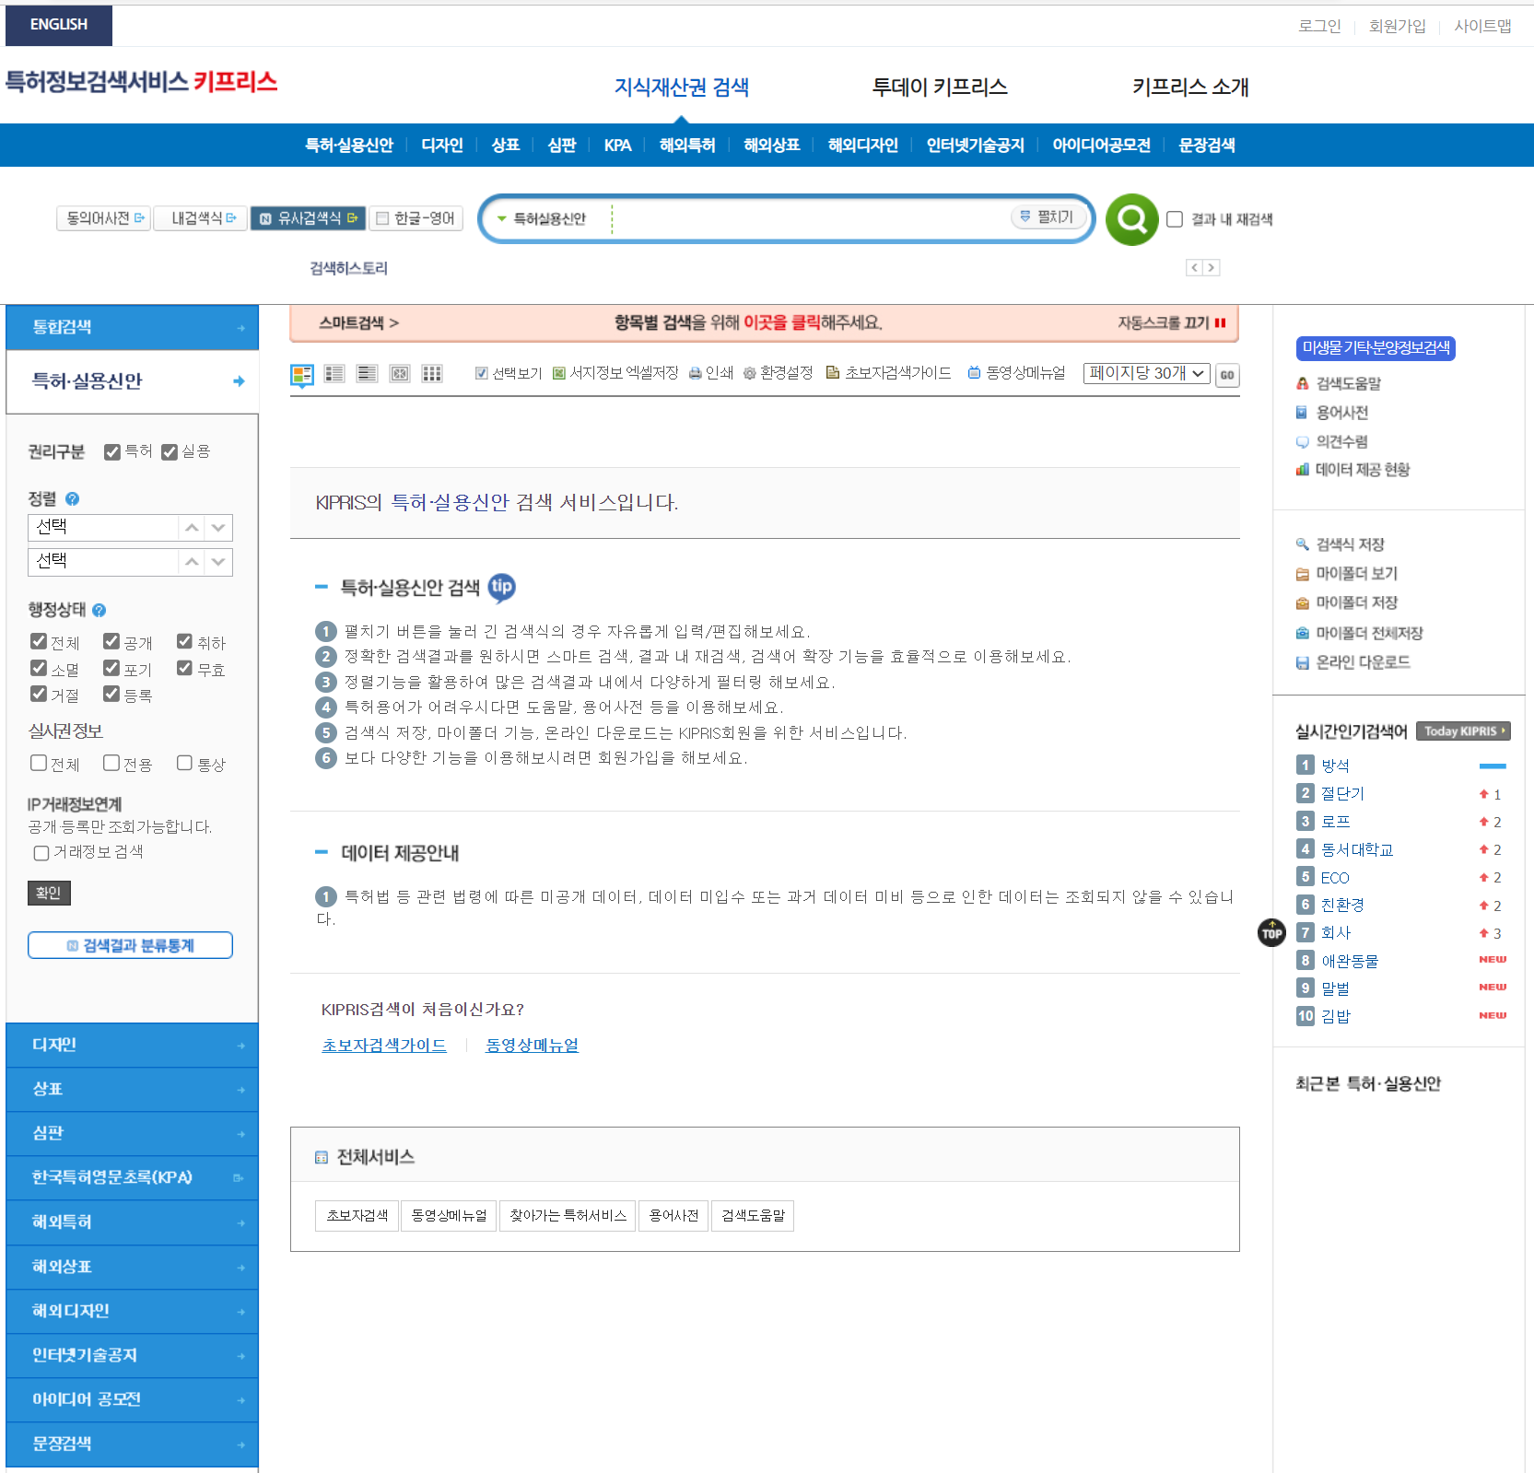Image resolution: width=1534 pixels, height=1473 pixels.
Task: Check 거래정보 검색 checkbox
Action: (41, 853)
